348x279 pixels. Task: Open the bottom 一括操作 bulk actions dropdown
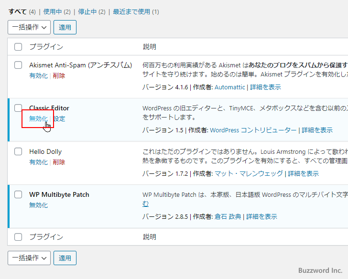pos(29,258)
